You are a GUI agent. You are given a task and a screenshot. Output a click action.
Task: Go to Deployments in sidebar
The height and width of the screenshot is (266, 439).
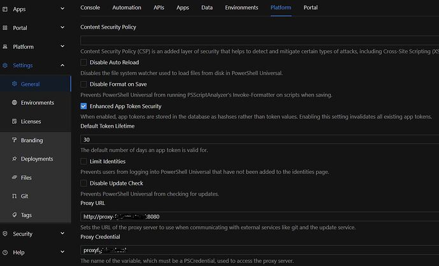tap(36, 159)
